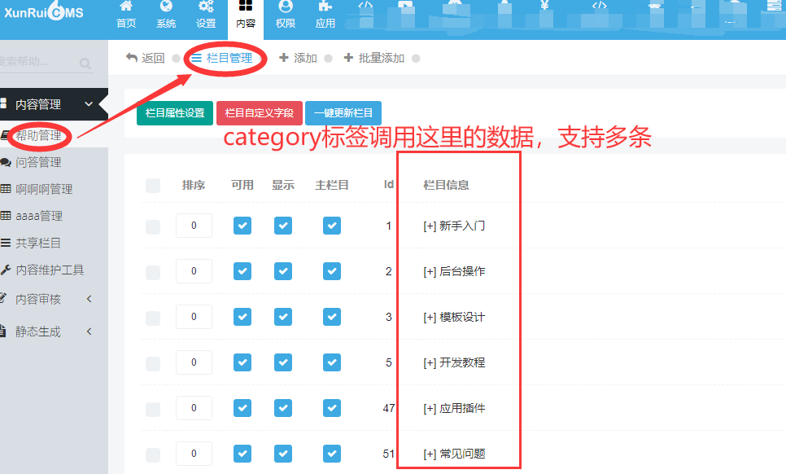
Task: Toggle 显示 for 新手入门
Action: coord(283,226)
